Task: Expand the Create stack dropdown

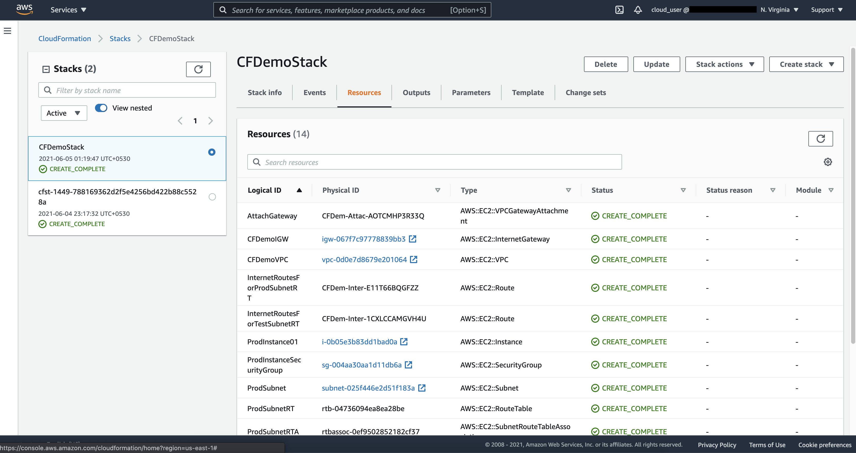Action: 806,64
